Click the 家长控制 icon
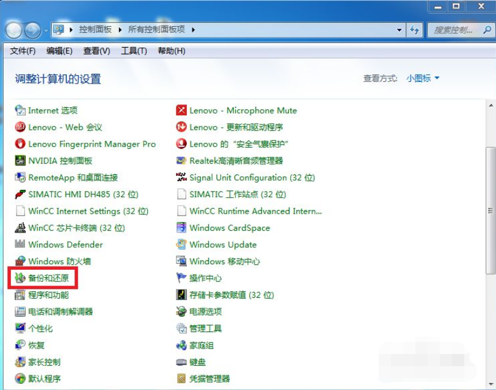Screen dimensions: 496x390 pyautogui.click(x=20, y=362)
